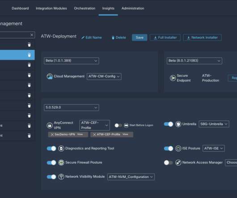The image size is (237, 198).
Task: Open the ATW-NVM_Configuration dropdown
Action: point(131,177)
